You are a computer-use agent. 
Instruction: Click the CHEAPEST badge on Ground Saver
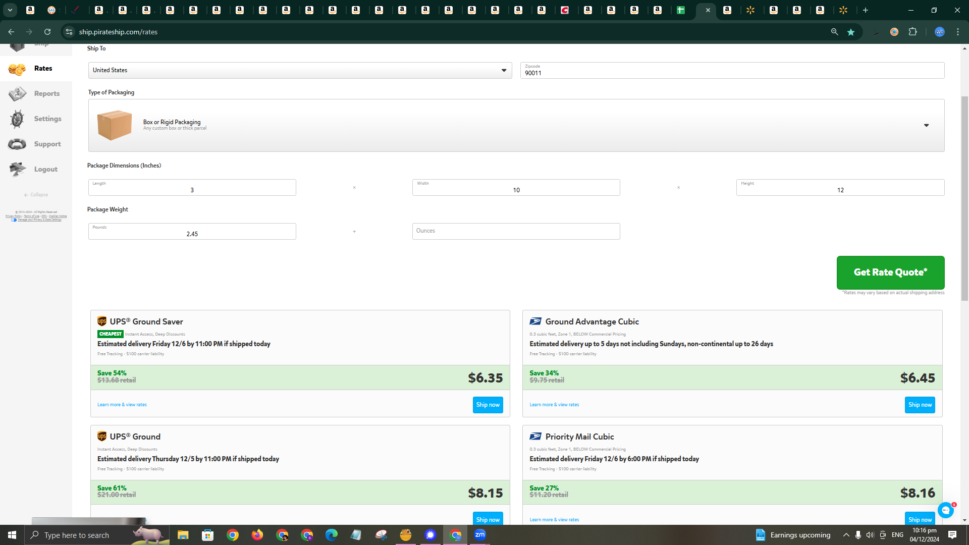111,334
